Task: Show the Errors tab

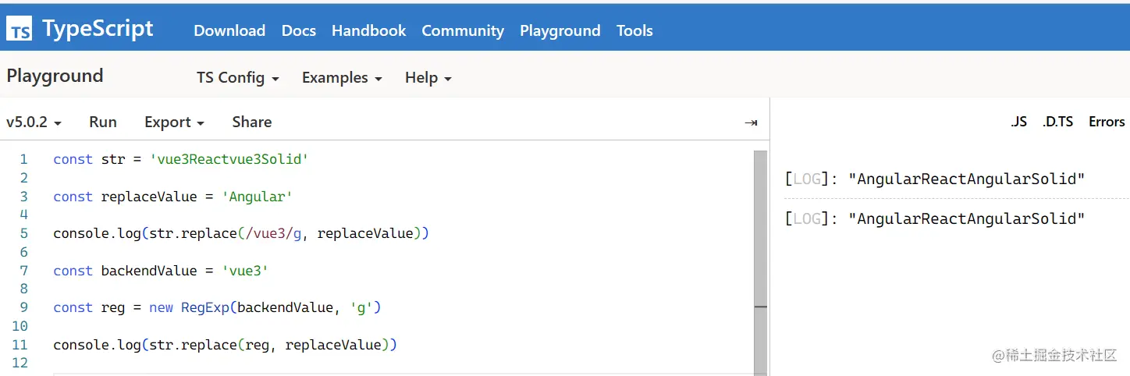Action: pyautogui.click(x=1107, y=122)
